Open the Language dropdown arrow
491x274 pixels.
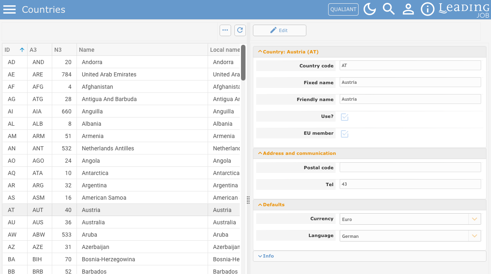pos(475,236)
